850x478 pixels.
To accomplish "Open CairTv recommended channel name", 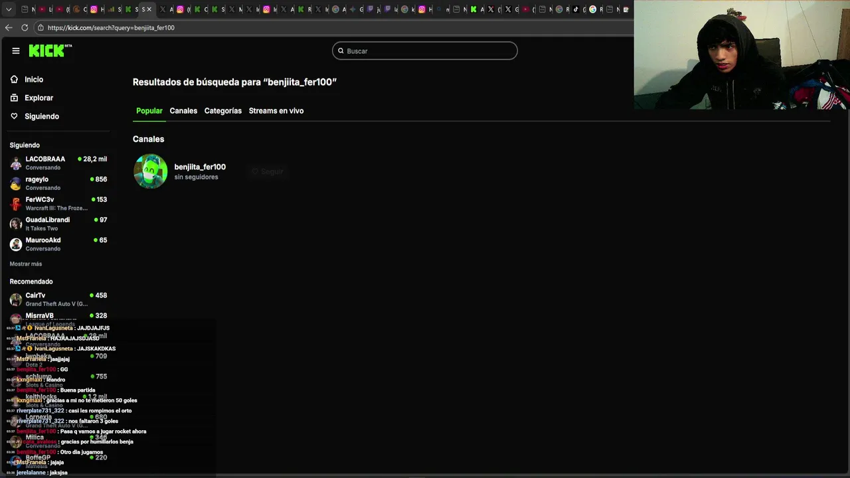I will tap(36, 295).
